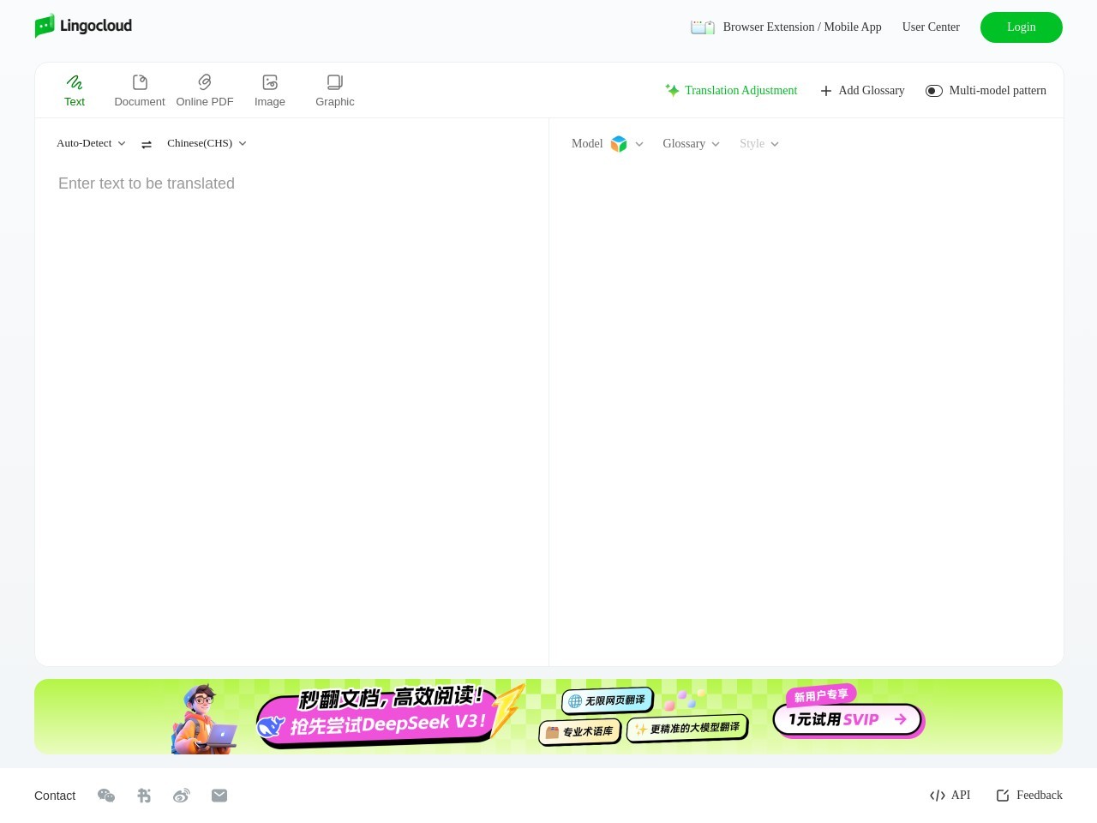
Task: Swap source and target languages
Action: pyautogui.click(x=147, y=144)
